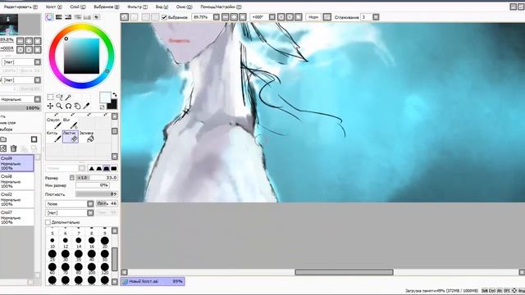This screenshot has height=295, width=525.
Task: Toggle the Выбранное checkbox in toolbar
Action: [x=164, y=17]
